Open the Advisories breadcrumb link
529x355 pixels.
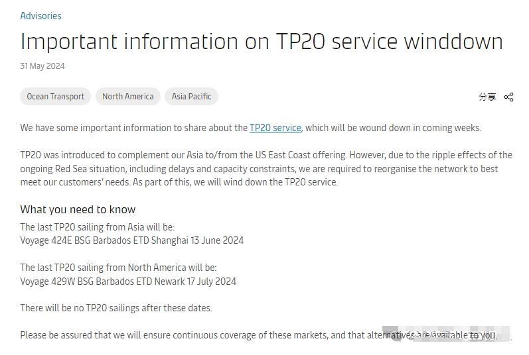[x=40, y=15]
